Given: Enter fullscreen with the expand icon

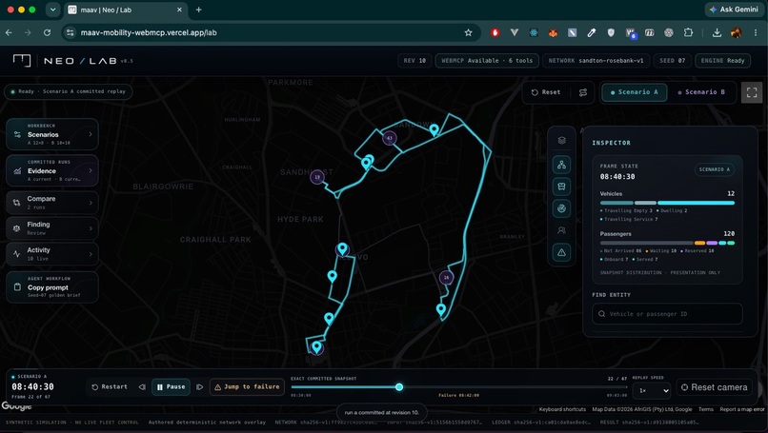Looking at the screenshot, I should point(752,92).
